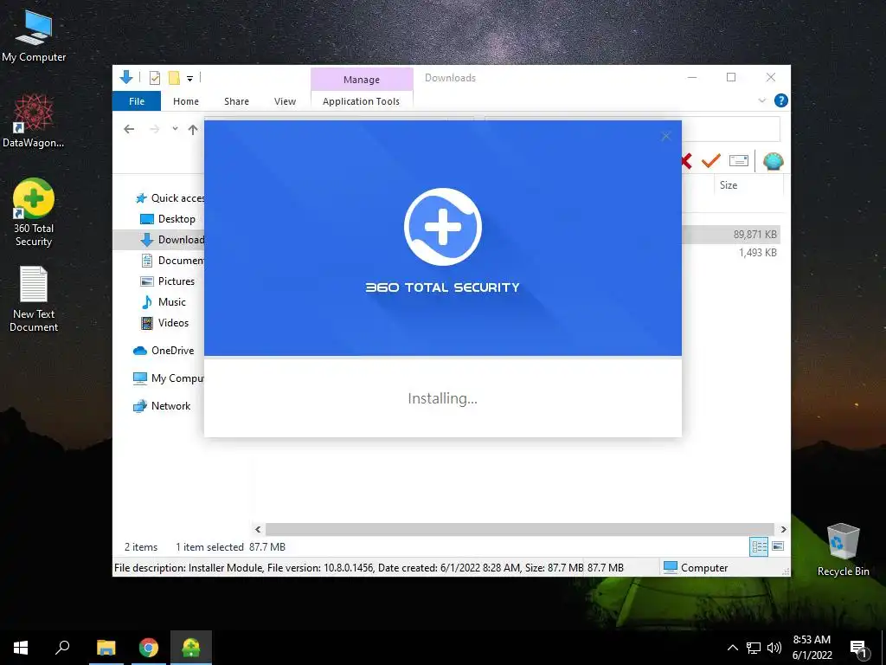
Task: Switch to the View ribbon tab
Action: pyautogui.click(x=285, y=101)
